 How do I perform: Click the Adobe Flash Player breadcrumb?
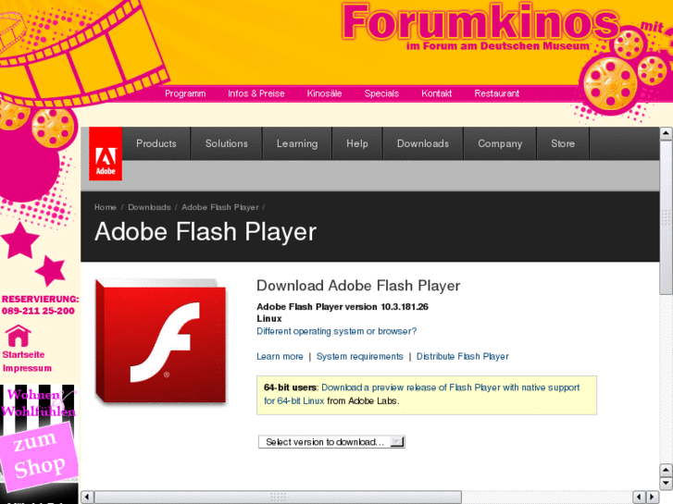[220, 207]
